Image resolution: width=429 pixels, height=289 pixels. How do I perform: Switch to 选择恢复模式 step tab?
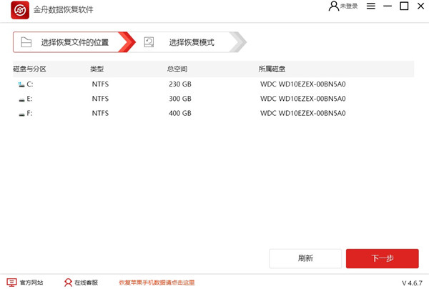(191, 42)
